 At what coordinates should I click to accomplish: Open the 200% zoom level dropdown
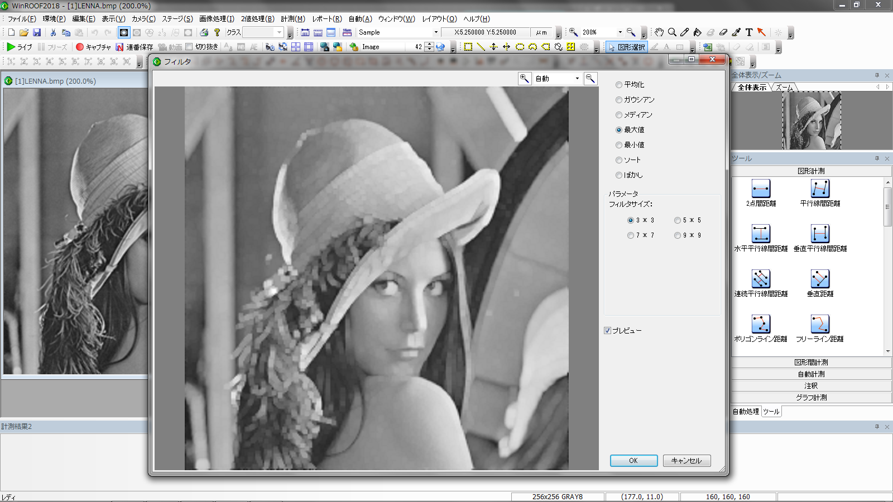(620, 32)
